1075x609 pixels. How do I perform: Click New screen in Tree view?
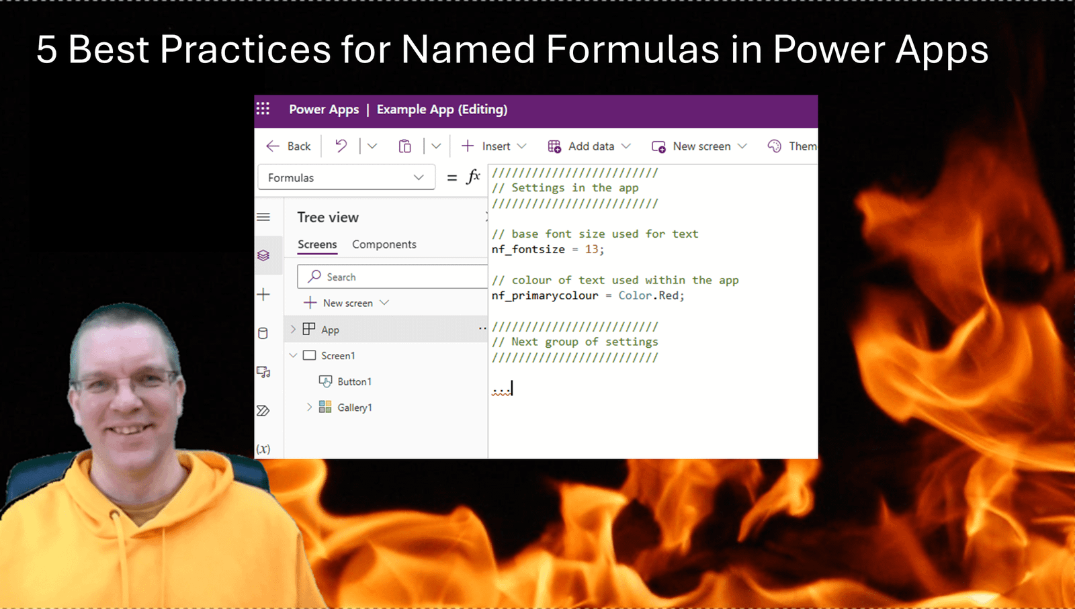click(x=347, y=303)
